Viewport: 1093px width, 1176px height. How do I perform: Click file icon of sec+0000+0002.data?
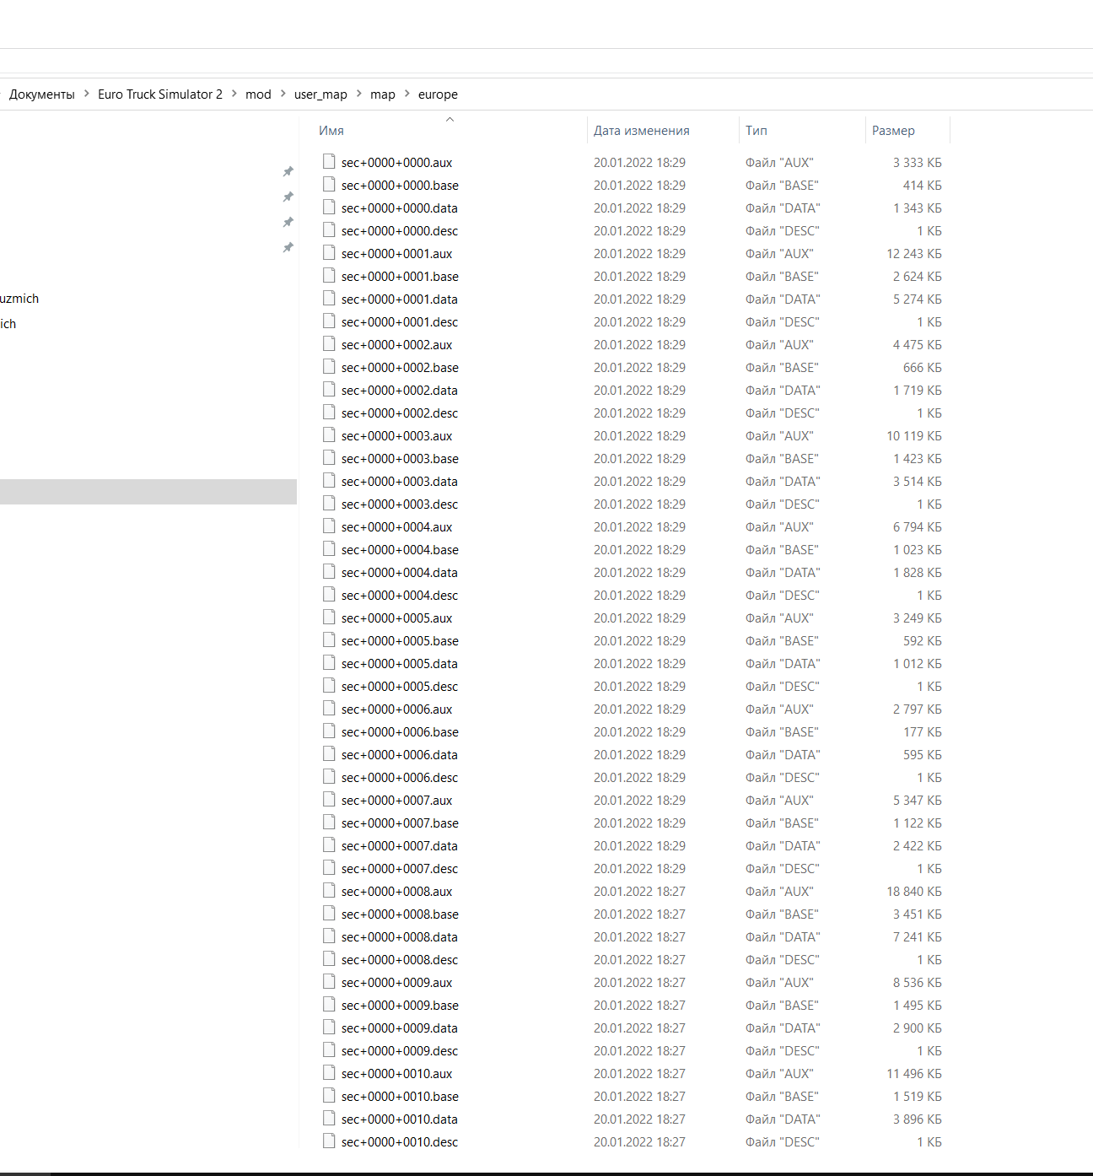(329, 389)
